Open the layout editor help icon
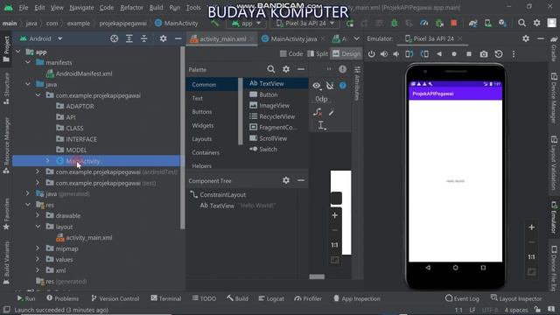 [x=342, y=86]
